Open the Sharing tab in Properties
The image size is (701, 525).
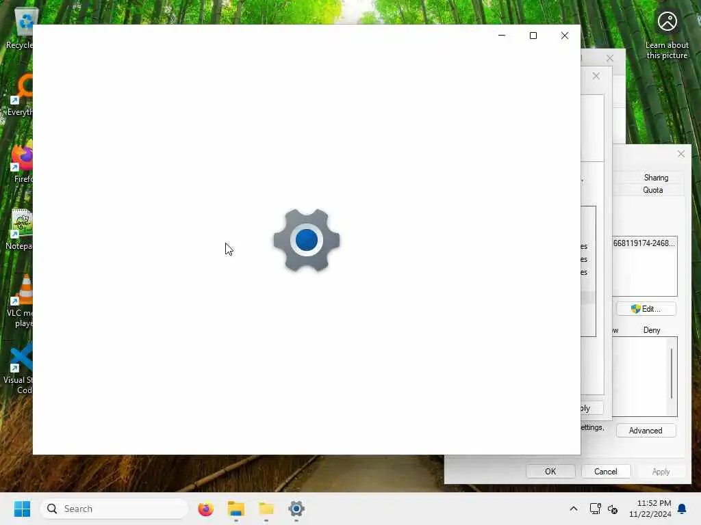pyautogui.click(x=656, y=177)
